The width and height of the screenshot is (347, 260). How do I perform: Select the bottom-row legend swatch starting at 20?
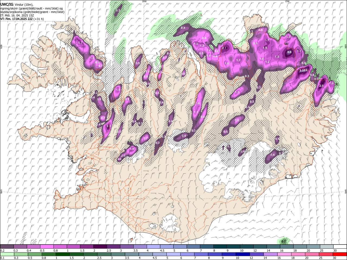coord(312,254)
